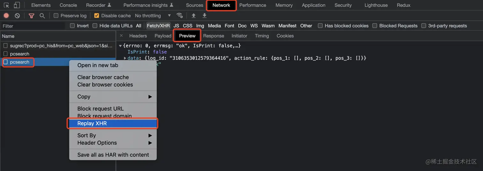Enable Preserve log checkbox
The image size is (483, 171).
(56, 16)
